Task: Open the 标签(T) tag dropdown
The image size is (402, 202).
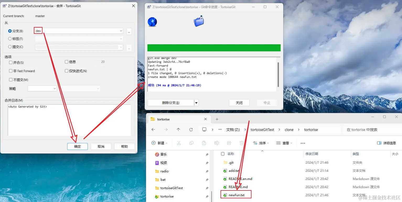Action: pos(121,39)
